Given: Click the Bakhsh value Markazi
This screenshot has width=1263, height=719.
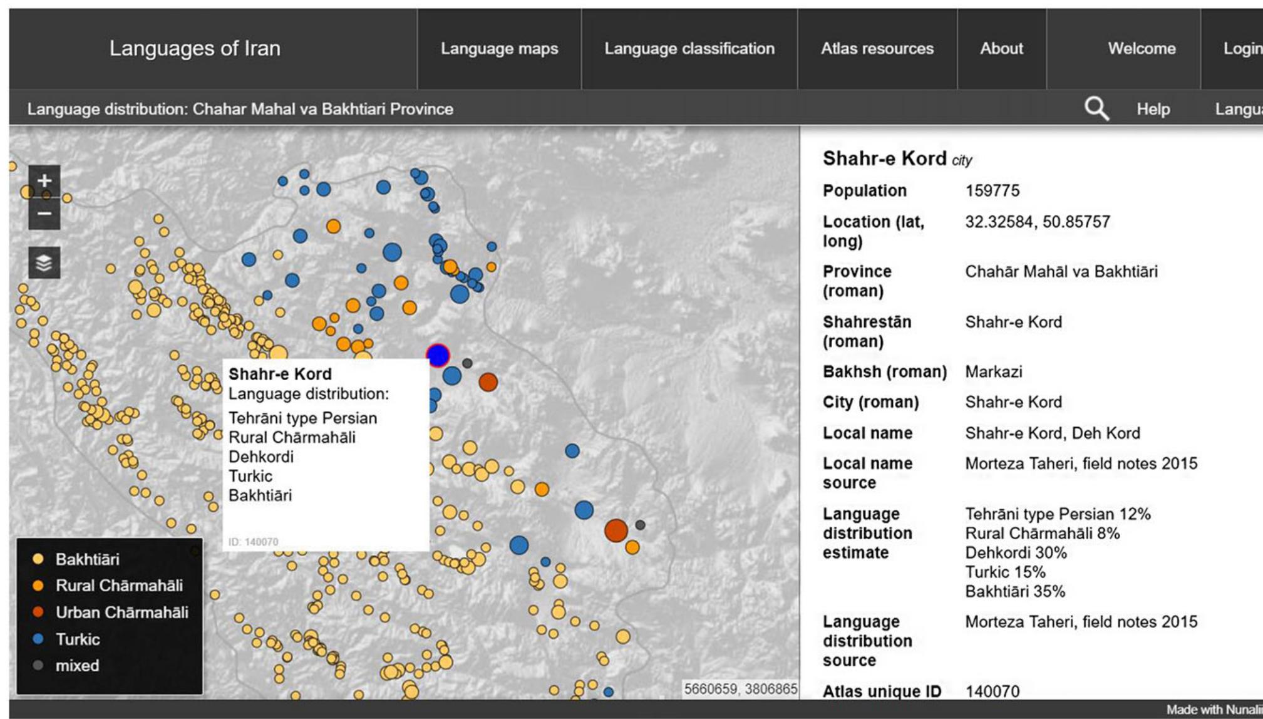Looking at the screenshot, I should pos(994,371).
